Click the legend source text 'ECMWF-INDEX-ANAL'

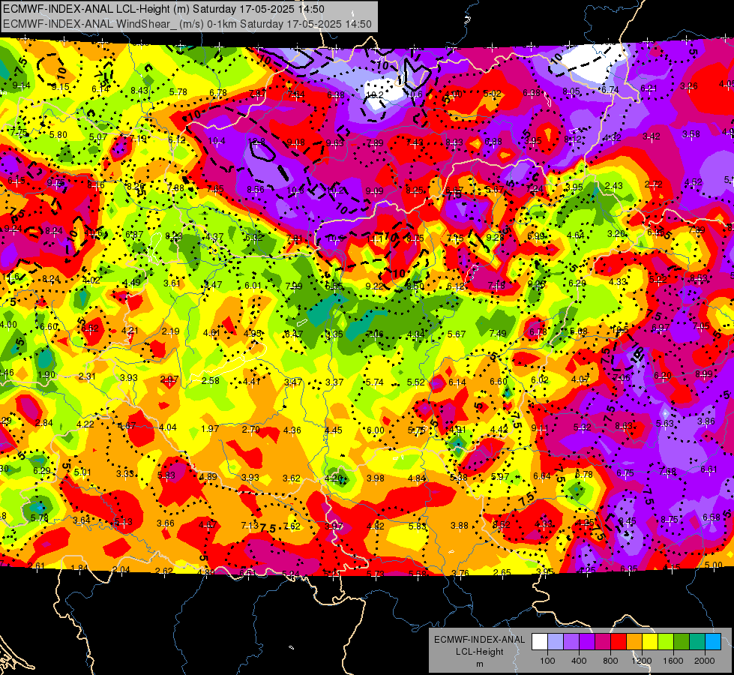pyautogui.click(x=479, y=640)
